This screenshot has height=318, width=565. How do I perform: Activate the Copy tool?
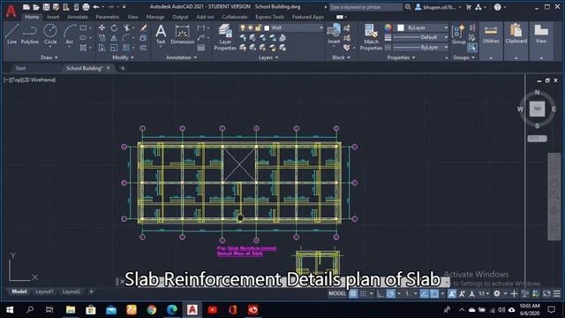(102, 38)
